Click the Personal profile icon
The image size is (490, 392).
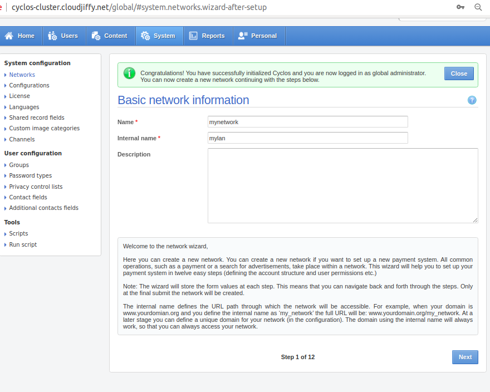[243, 36]
